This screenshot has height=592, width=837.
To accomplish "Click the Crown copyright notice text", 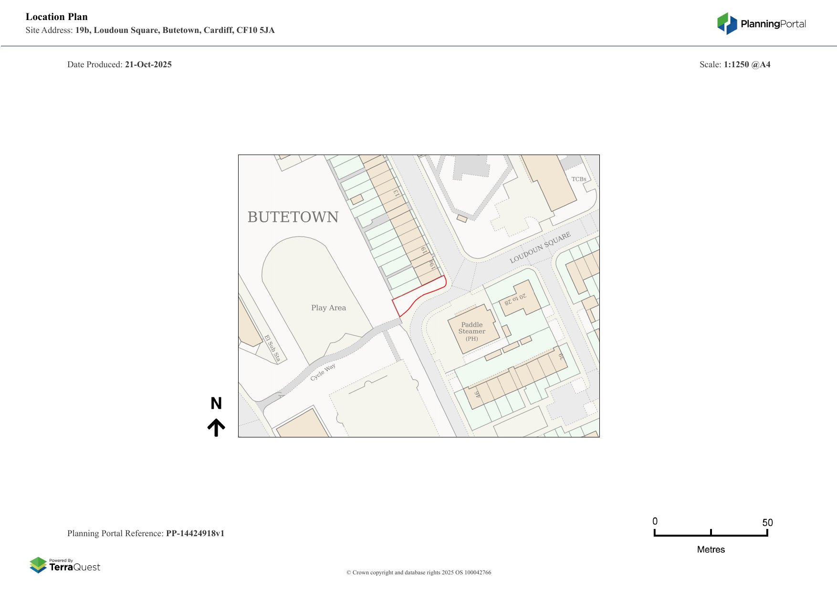I will (418, 572).
